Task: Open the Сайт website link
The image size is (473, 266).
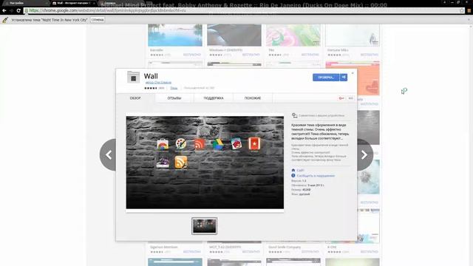Action: click(300, 171)
